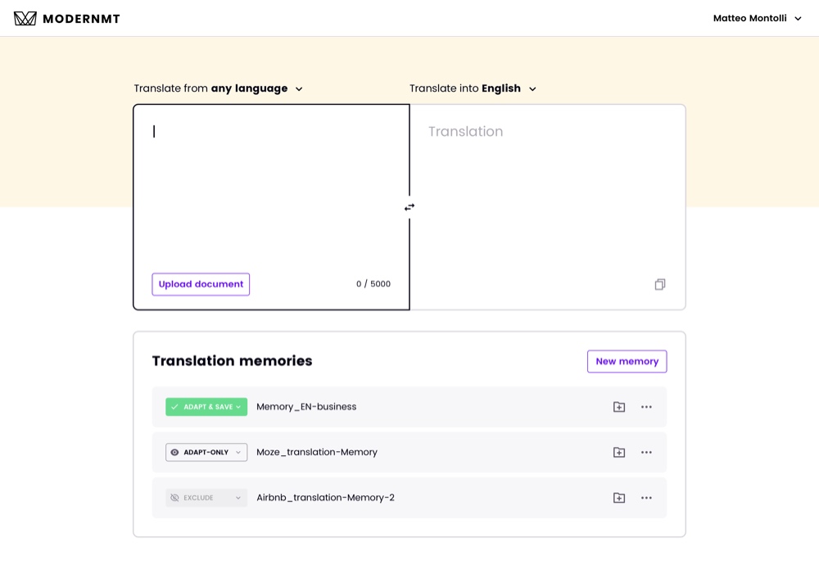Toggle the Adapt & Save status checkmark
This screenshot has height=583, width=819.
pos(174,407)
